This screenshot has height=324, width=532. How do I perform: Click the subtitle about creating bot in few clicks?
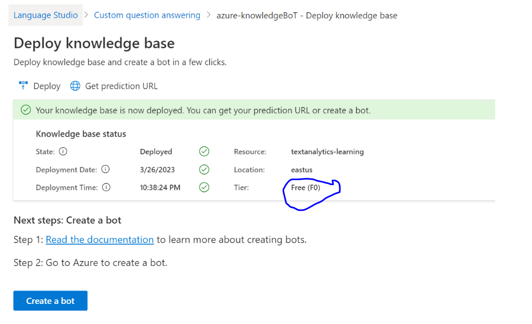click(x=120, y=62)
